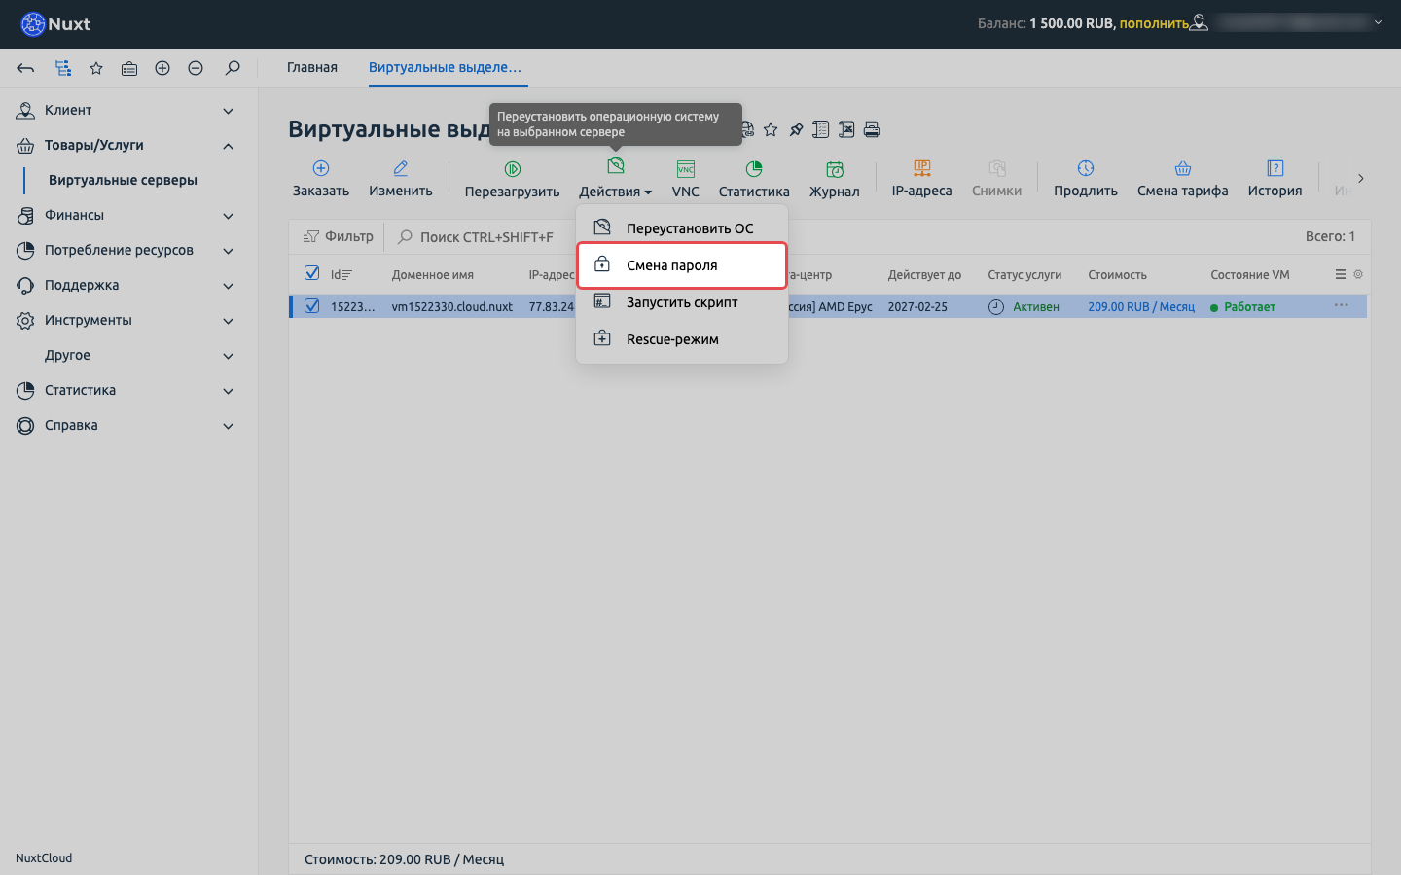Open the user account dropdown arrow

pos(1378,22)
